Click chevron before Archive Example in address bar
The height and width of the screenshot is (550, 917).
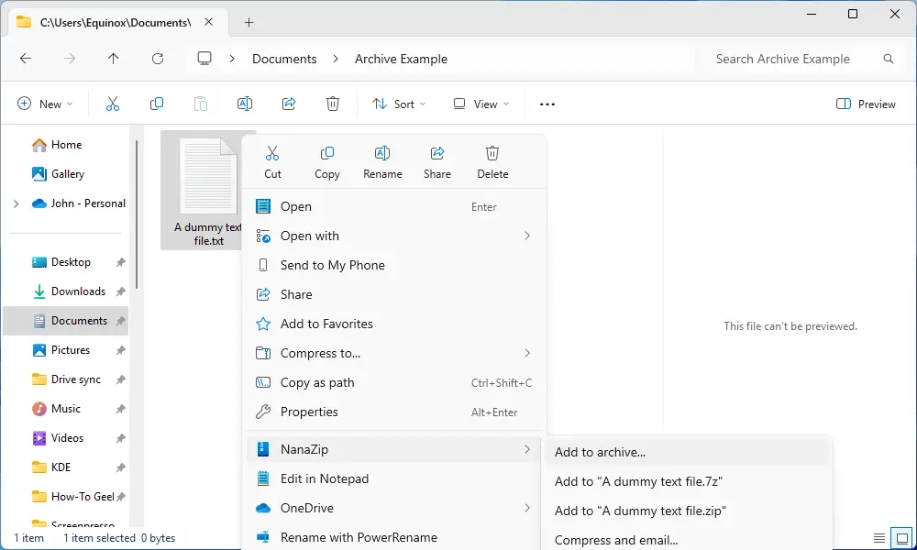336,59
